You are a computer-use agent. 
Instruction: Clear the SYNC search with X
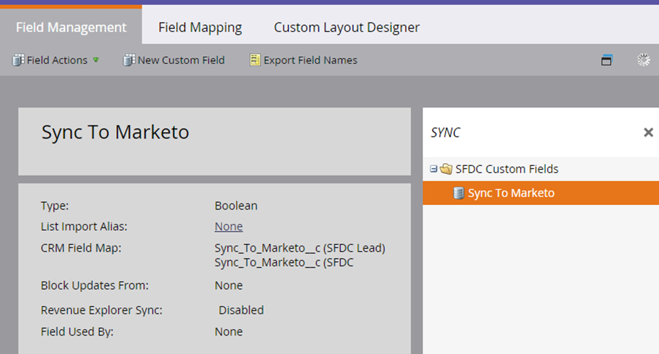(648, 133)
